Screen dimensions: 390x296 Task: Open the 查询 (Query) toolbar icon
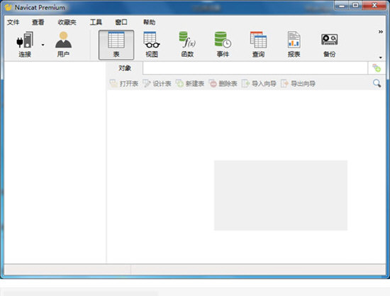click(x=258, y=45)
